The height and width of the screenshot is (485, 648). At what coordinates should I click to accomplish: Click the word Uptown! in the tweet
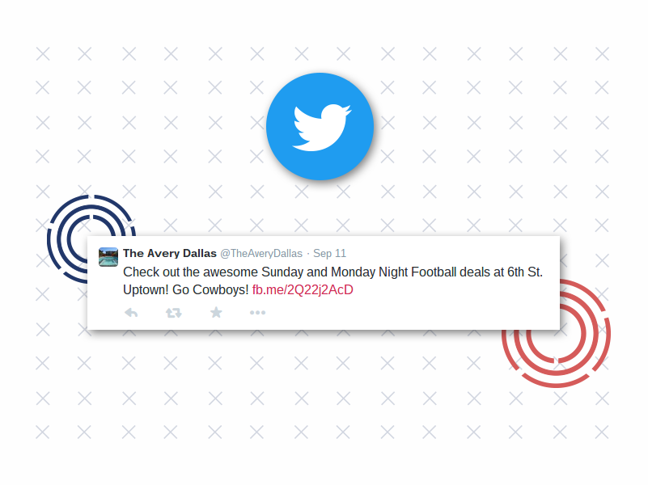click(x=146, y=289)
